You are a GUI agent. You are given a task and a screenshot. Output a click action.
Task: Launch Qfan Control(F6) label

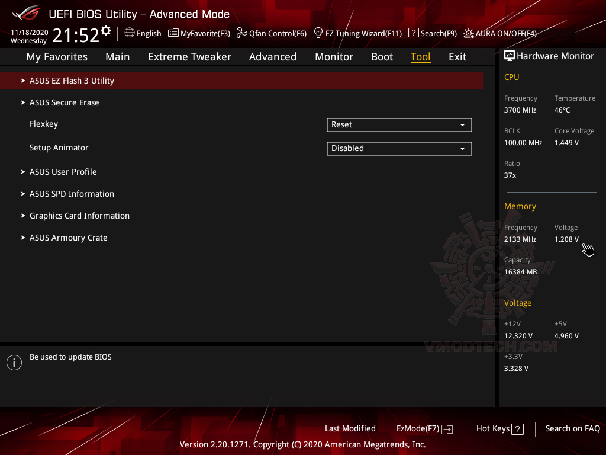(278, 34)
